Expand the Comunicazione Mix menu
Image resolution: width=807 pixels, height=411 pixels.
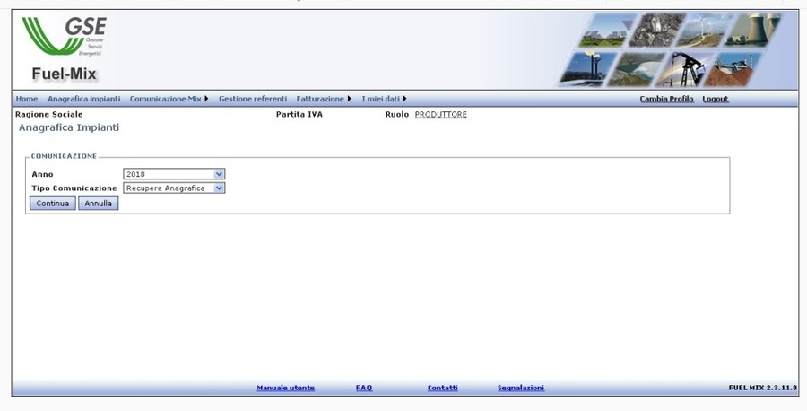click(x=169, y=99)
